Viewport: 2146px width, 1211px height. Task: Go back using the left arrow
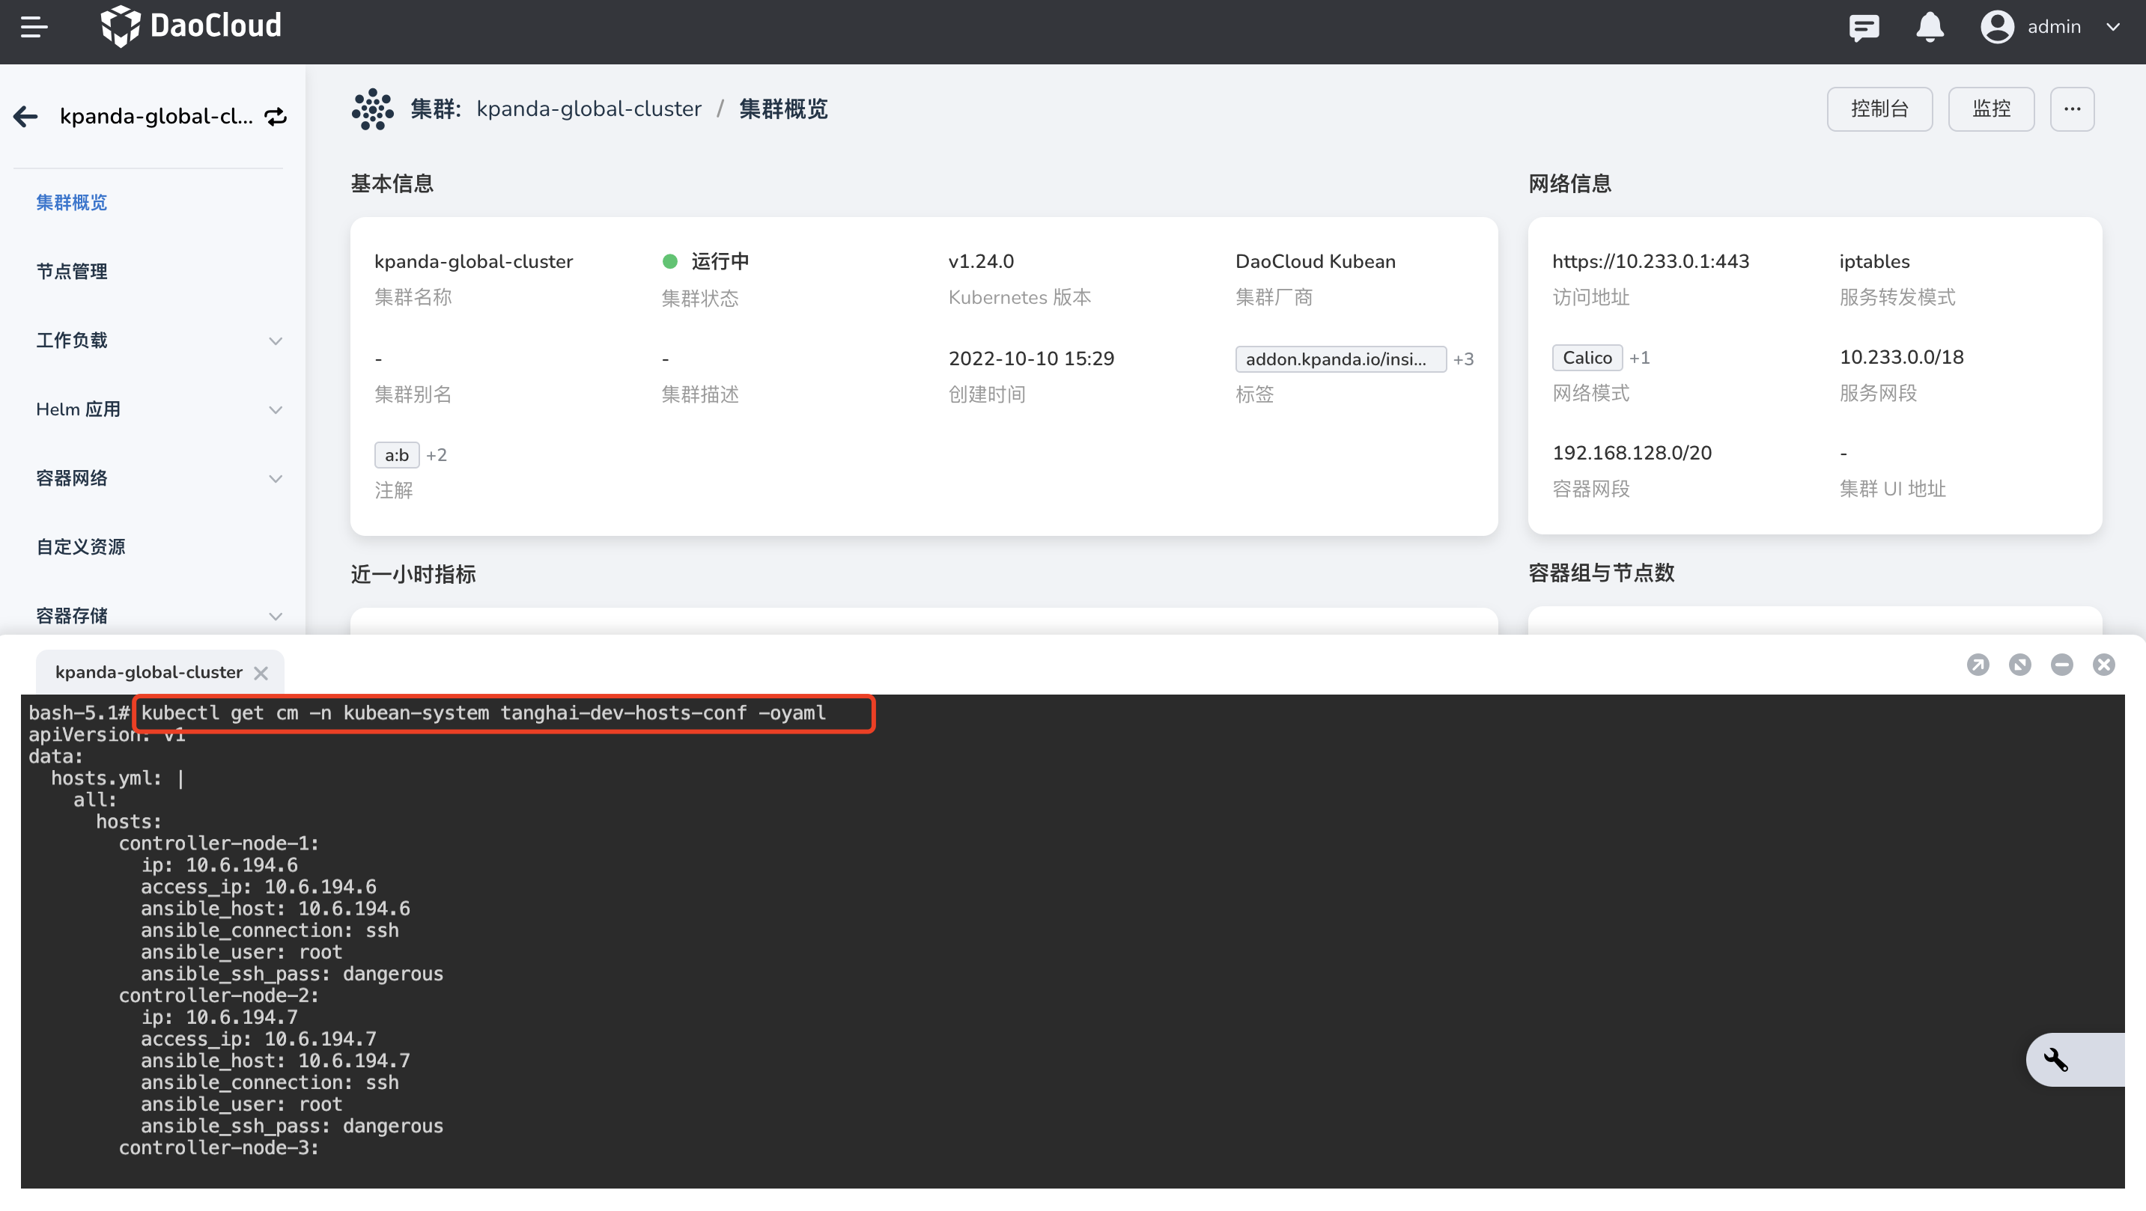tap(25, 116)
